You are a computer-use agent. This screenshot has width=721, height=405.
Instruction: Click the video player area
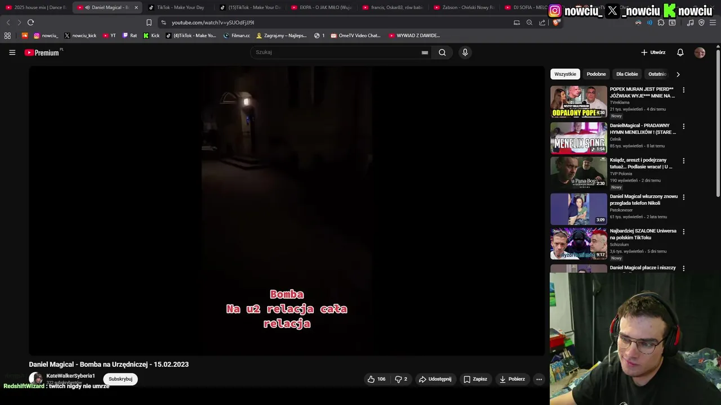(x=287, y=210)
